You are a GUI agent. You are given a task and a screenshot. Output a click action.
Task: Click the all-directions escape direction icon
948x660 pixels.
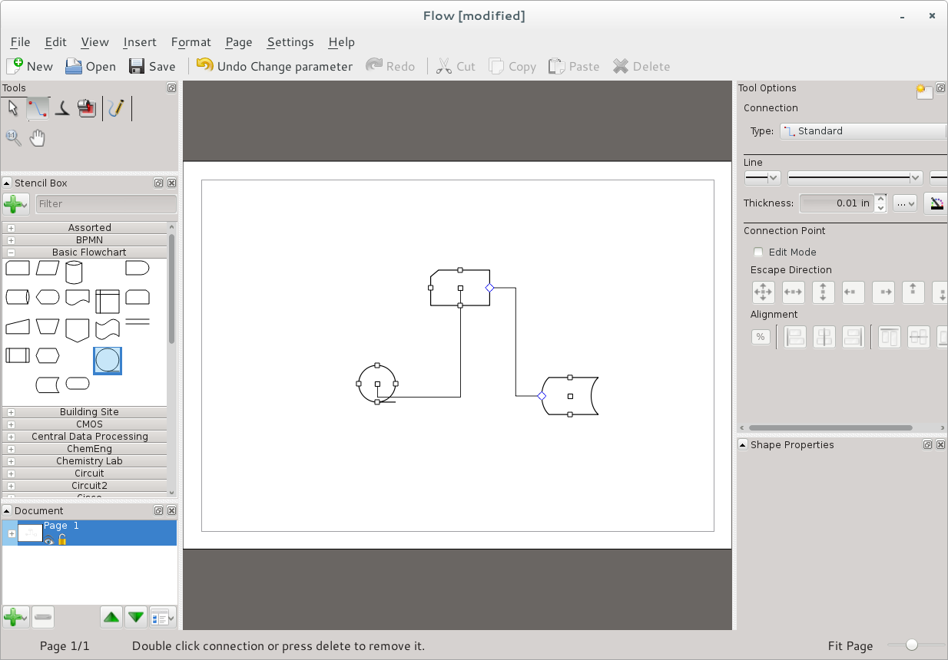(763, 292)
